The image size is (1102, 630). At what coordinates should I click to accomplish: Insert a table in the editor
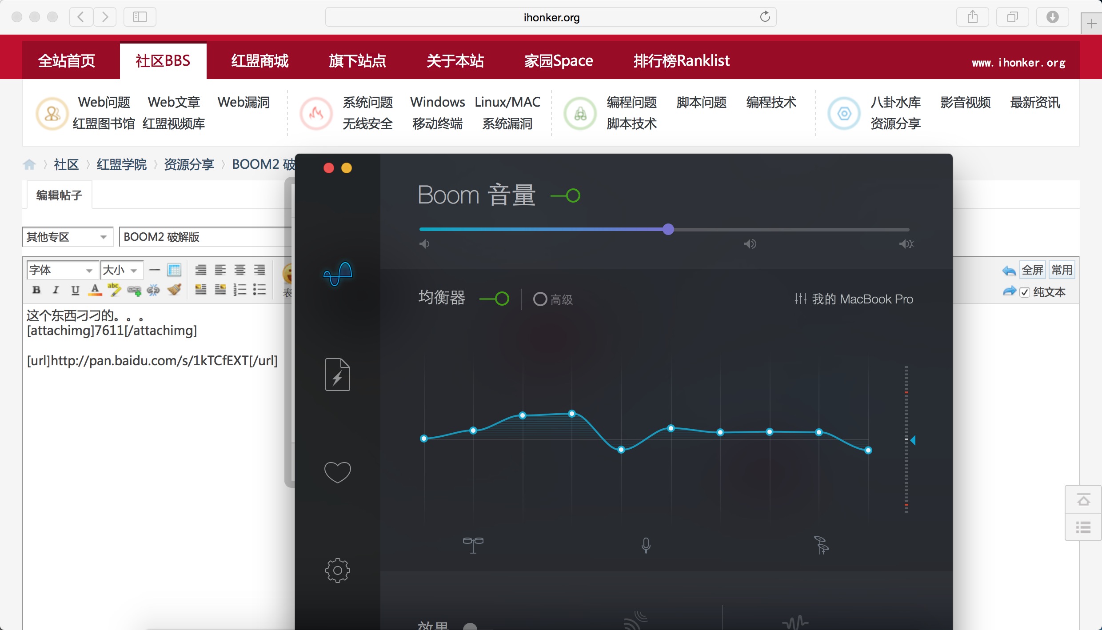174,270
